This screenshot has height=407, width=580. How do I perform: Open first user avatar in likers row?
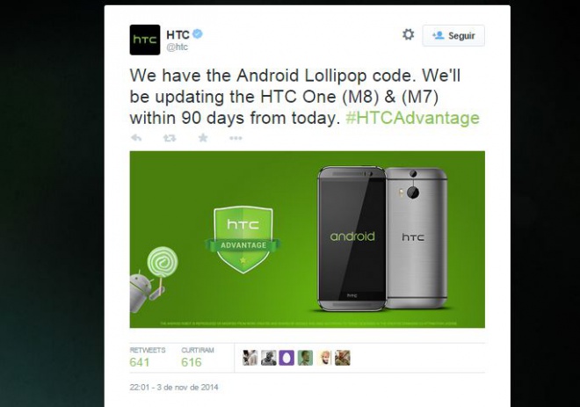tap(250, 358)
